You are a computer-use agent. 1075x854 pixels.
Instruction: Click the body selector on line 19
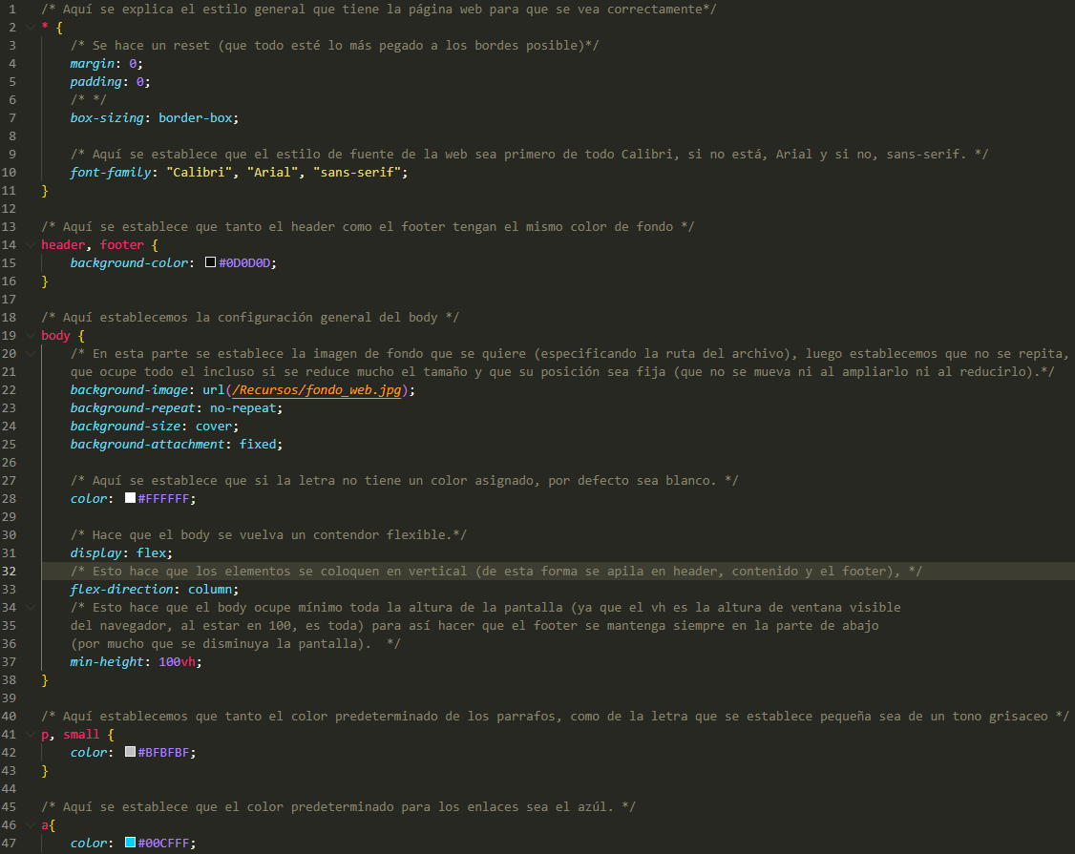[55, 335]
